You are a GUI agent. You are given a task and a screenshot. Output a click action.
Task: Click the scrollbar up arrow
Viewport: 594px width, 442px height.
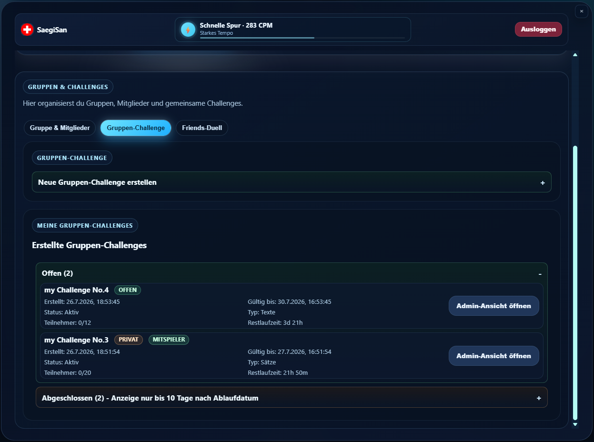(575, 55)
